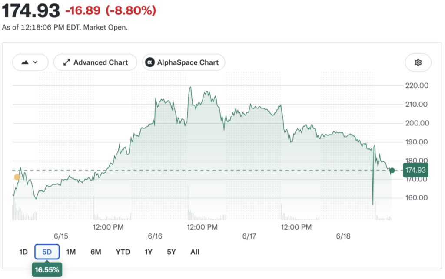
Task: Open chart settings gear icon
Action: click(418, 62)
